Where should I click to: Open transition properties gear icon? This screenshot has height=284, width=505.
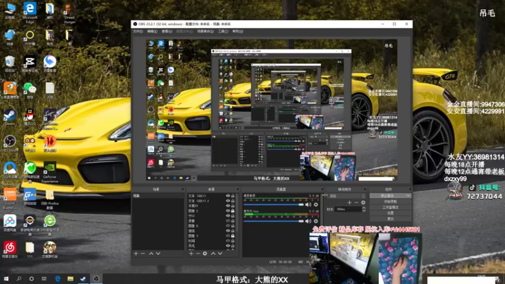363,202
